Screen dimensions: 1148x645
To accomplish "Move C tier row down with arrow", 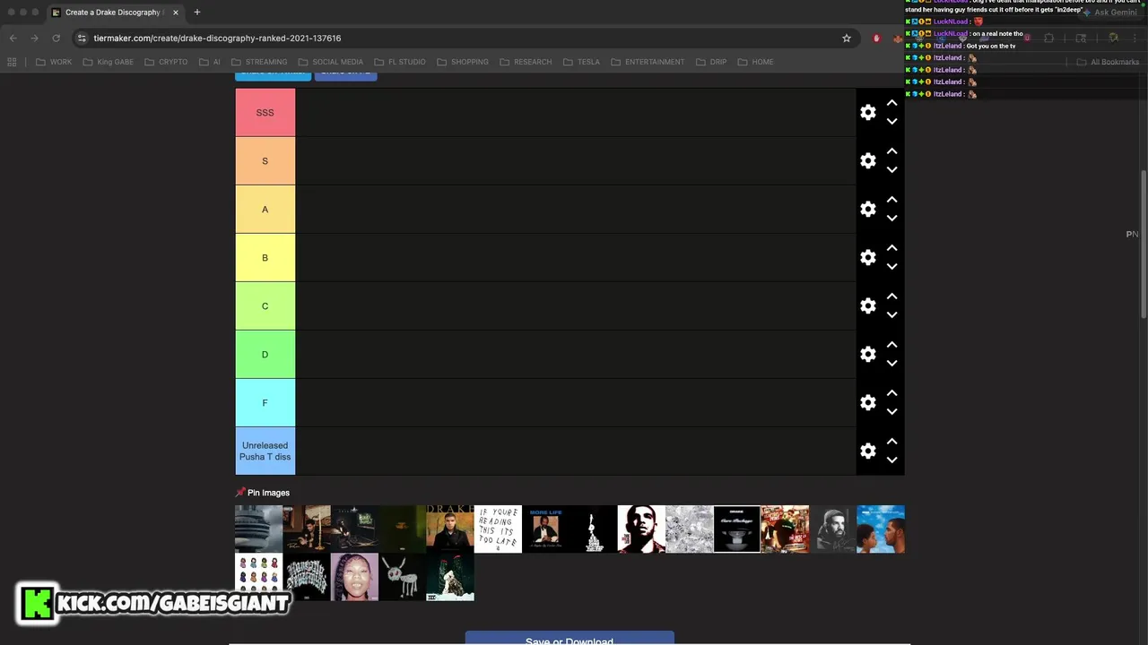I will [x=891, y=315].
